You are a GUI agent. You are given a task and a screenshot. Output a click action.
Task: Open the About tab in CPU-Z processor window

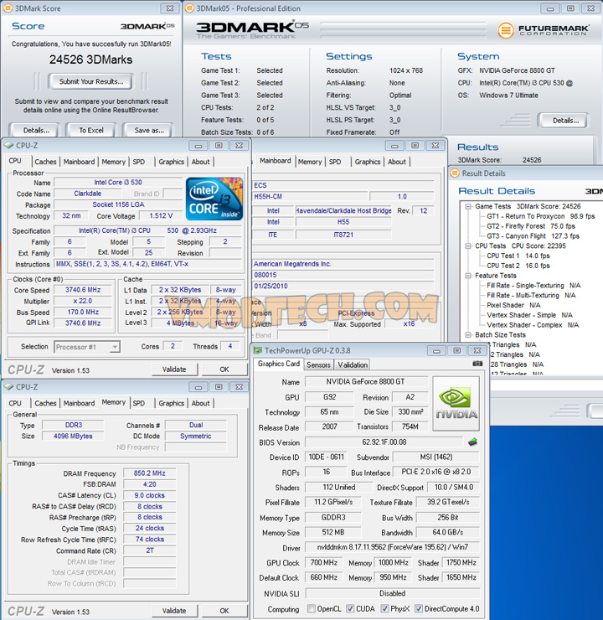pyautogui.click(x=201, y=162)
